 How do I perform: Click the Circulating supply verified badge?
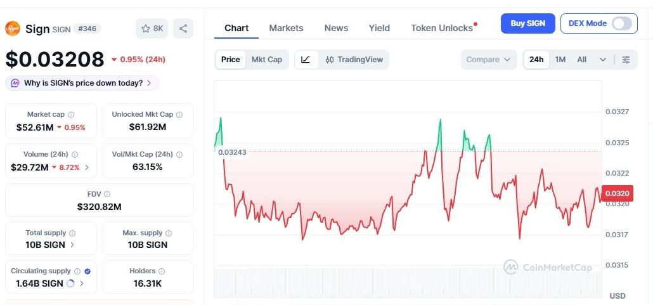[x=87, y=271]
